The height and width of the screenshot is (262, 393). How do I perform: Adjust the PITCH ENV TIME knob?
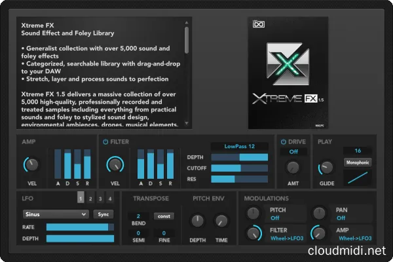pyautogui.click(x=221, y=221)
